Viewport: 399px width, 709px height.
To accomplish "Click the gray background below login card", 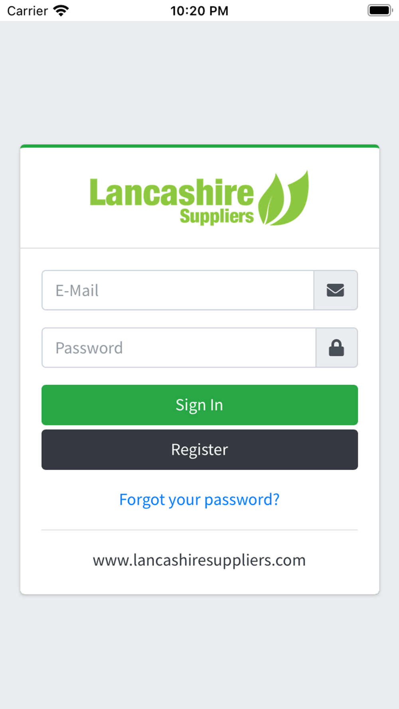I will pos(199,652).
